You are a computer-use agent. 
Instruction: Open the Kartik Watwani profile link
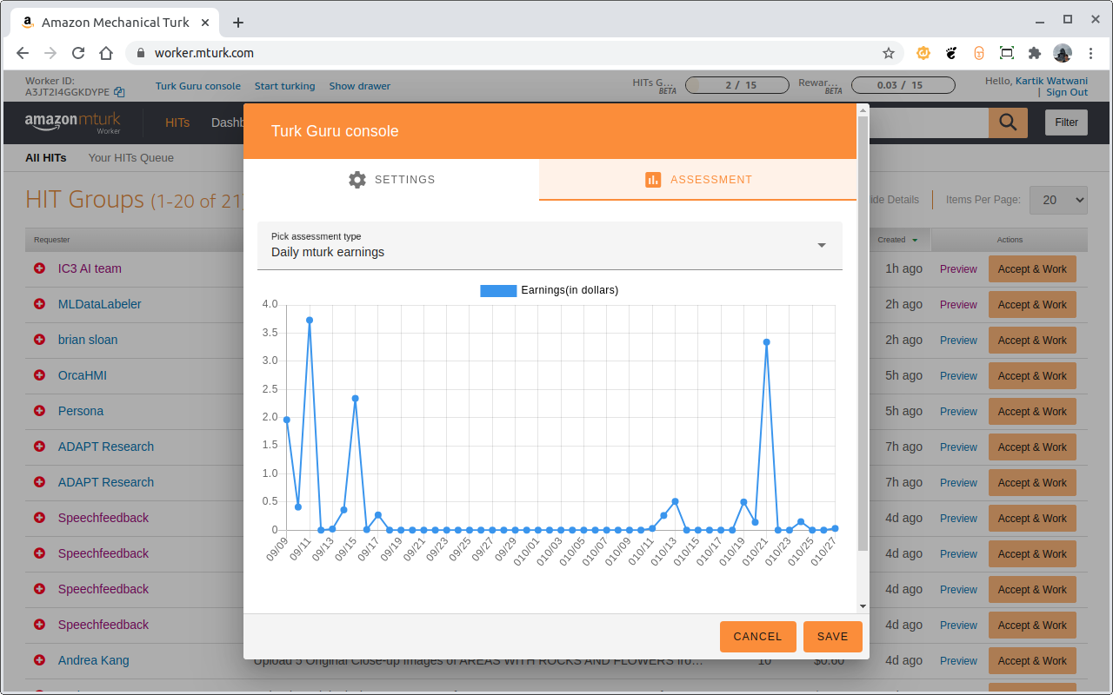tap(1051, 81)
